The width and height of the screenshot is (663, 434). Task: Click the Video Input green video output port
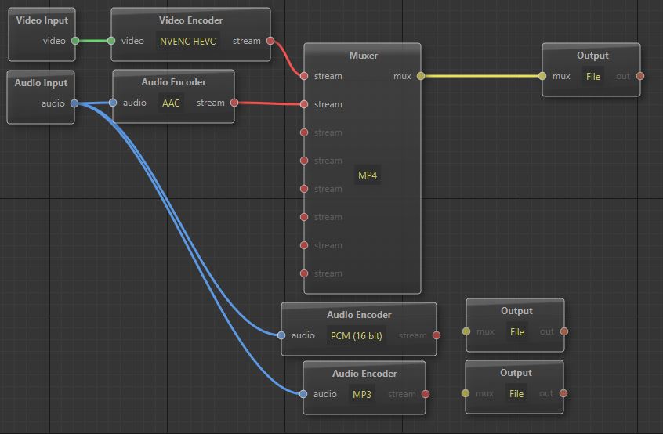tap(75, 41)
